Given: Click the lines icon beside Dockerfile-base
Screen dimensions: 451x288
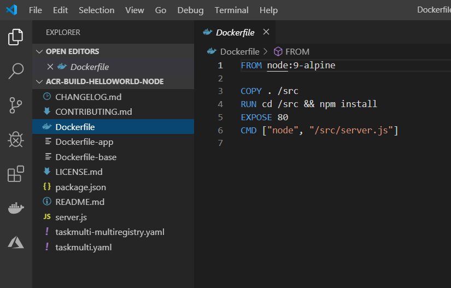Looking at the screenshot, I should tap(48, 157).
